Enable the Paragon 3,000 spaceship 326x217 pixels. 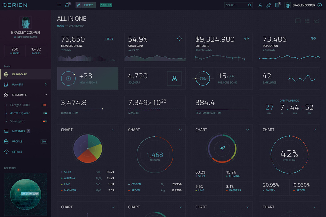(x=44, y=105)
